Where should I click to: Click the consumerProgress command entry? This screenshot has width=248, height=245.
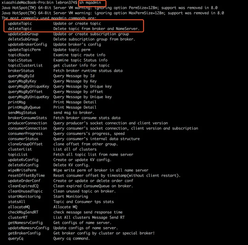click(x=25, y=134)
